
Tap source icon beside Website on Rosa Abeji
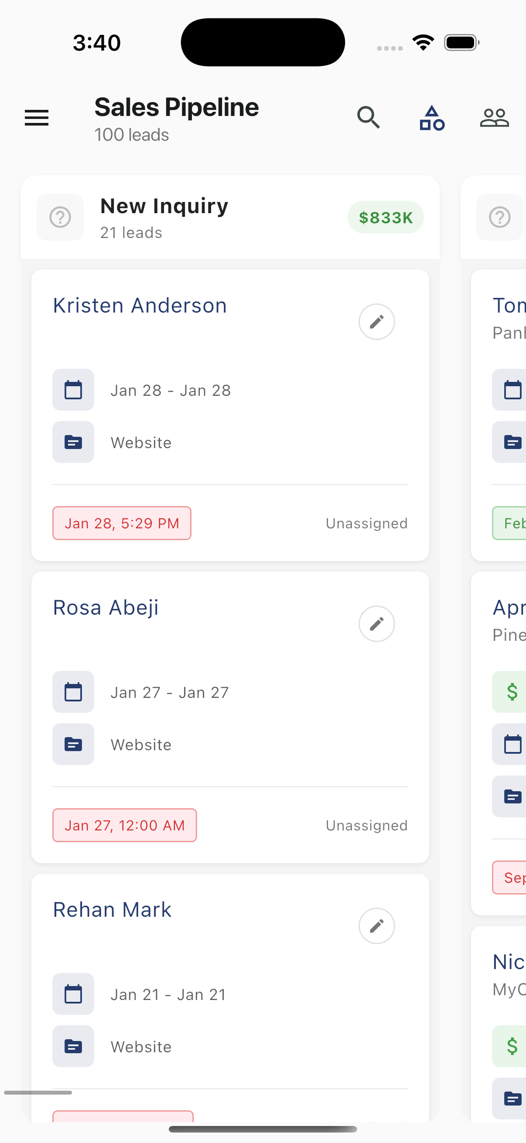[x=73, y=744]
